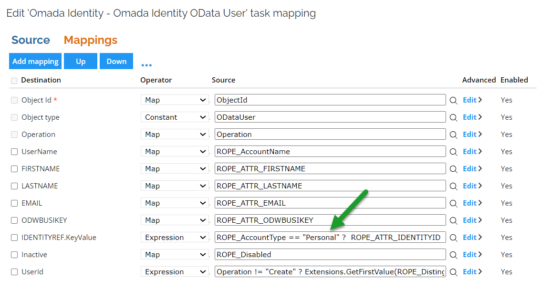Expand the Operator dropdown for Operation row

tap(175, 134)
